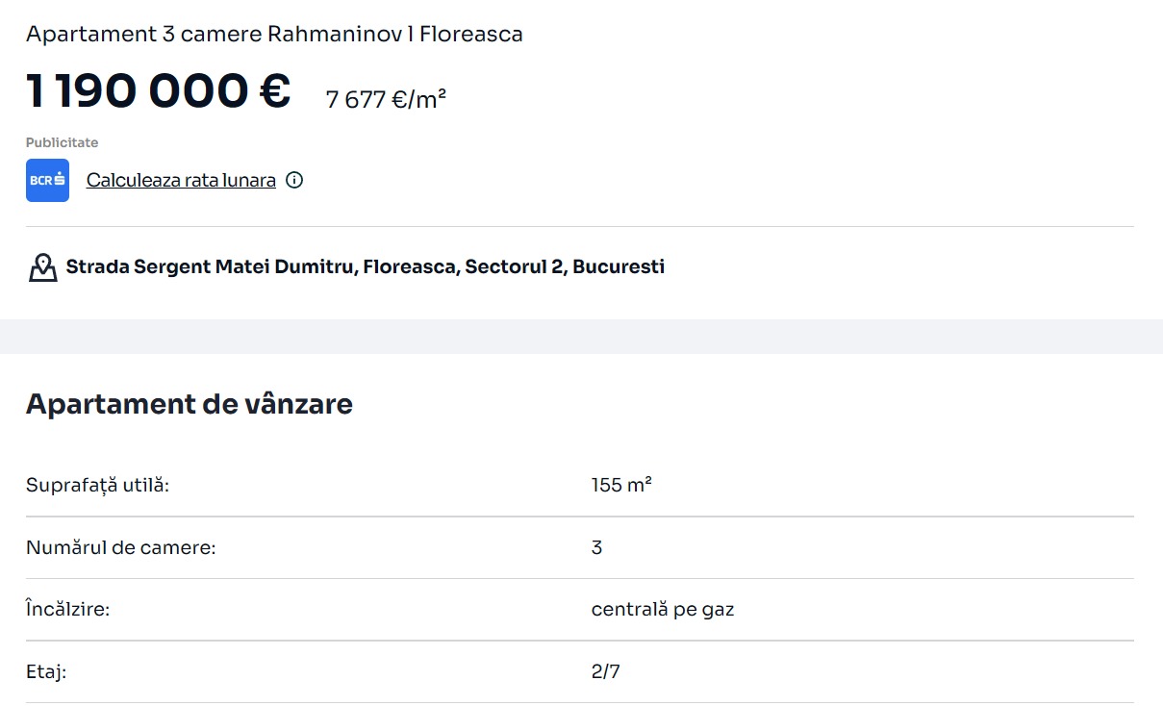Screen dimensions: 1163x706
Task: Click the room count value 3
Action: (596, 547)
